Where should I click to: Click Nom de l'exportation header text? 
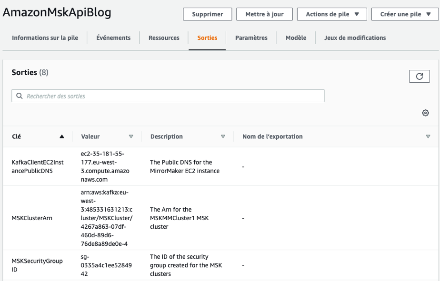(x=272, y=136)
